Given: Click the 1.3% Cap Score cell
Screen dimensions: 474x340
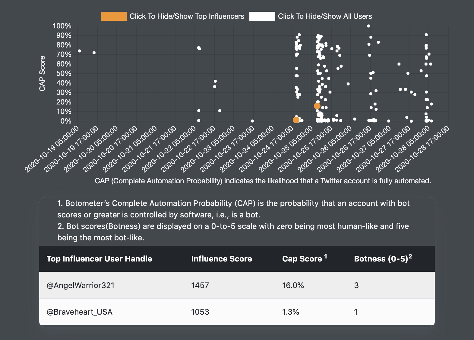Looking at the screenshot, I should coord(290,312).
